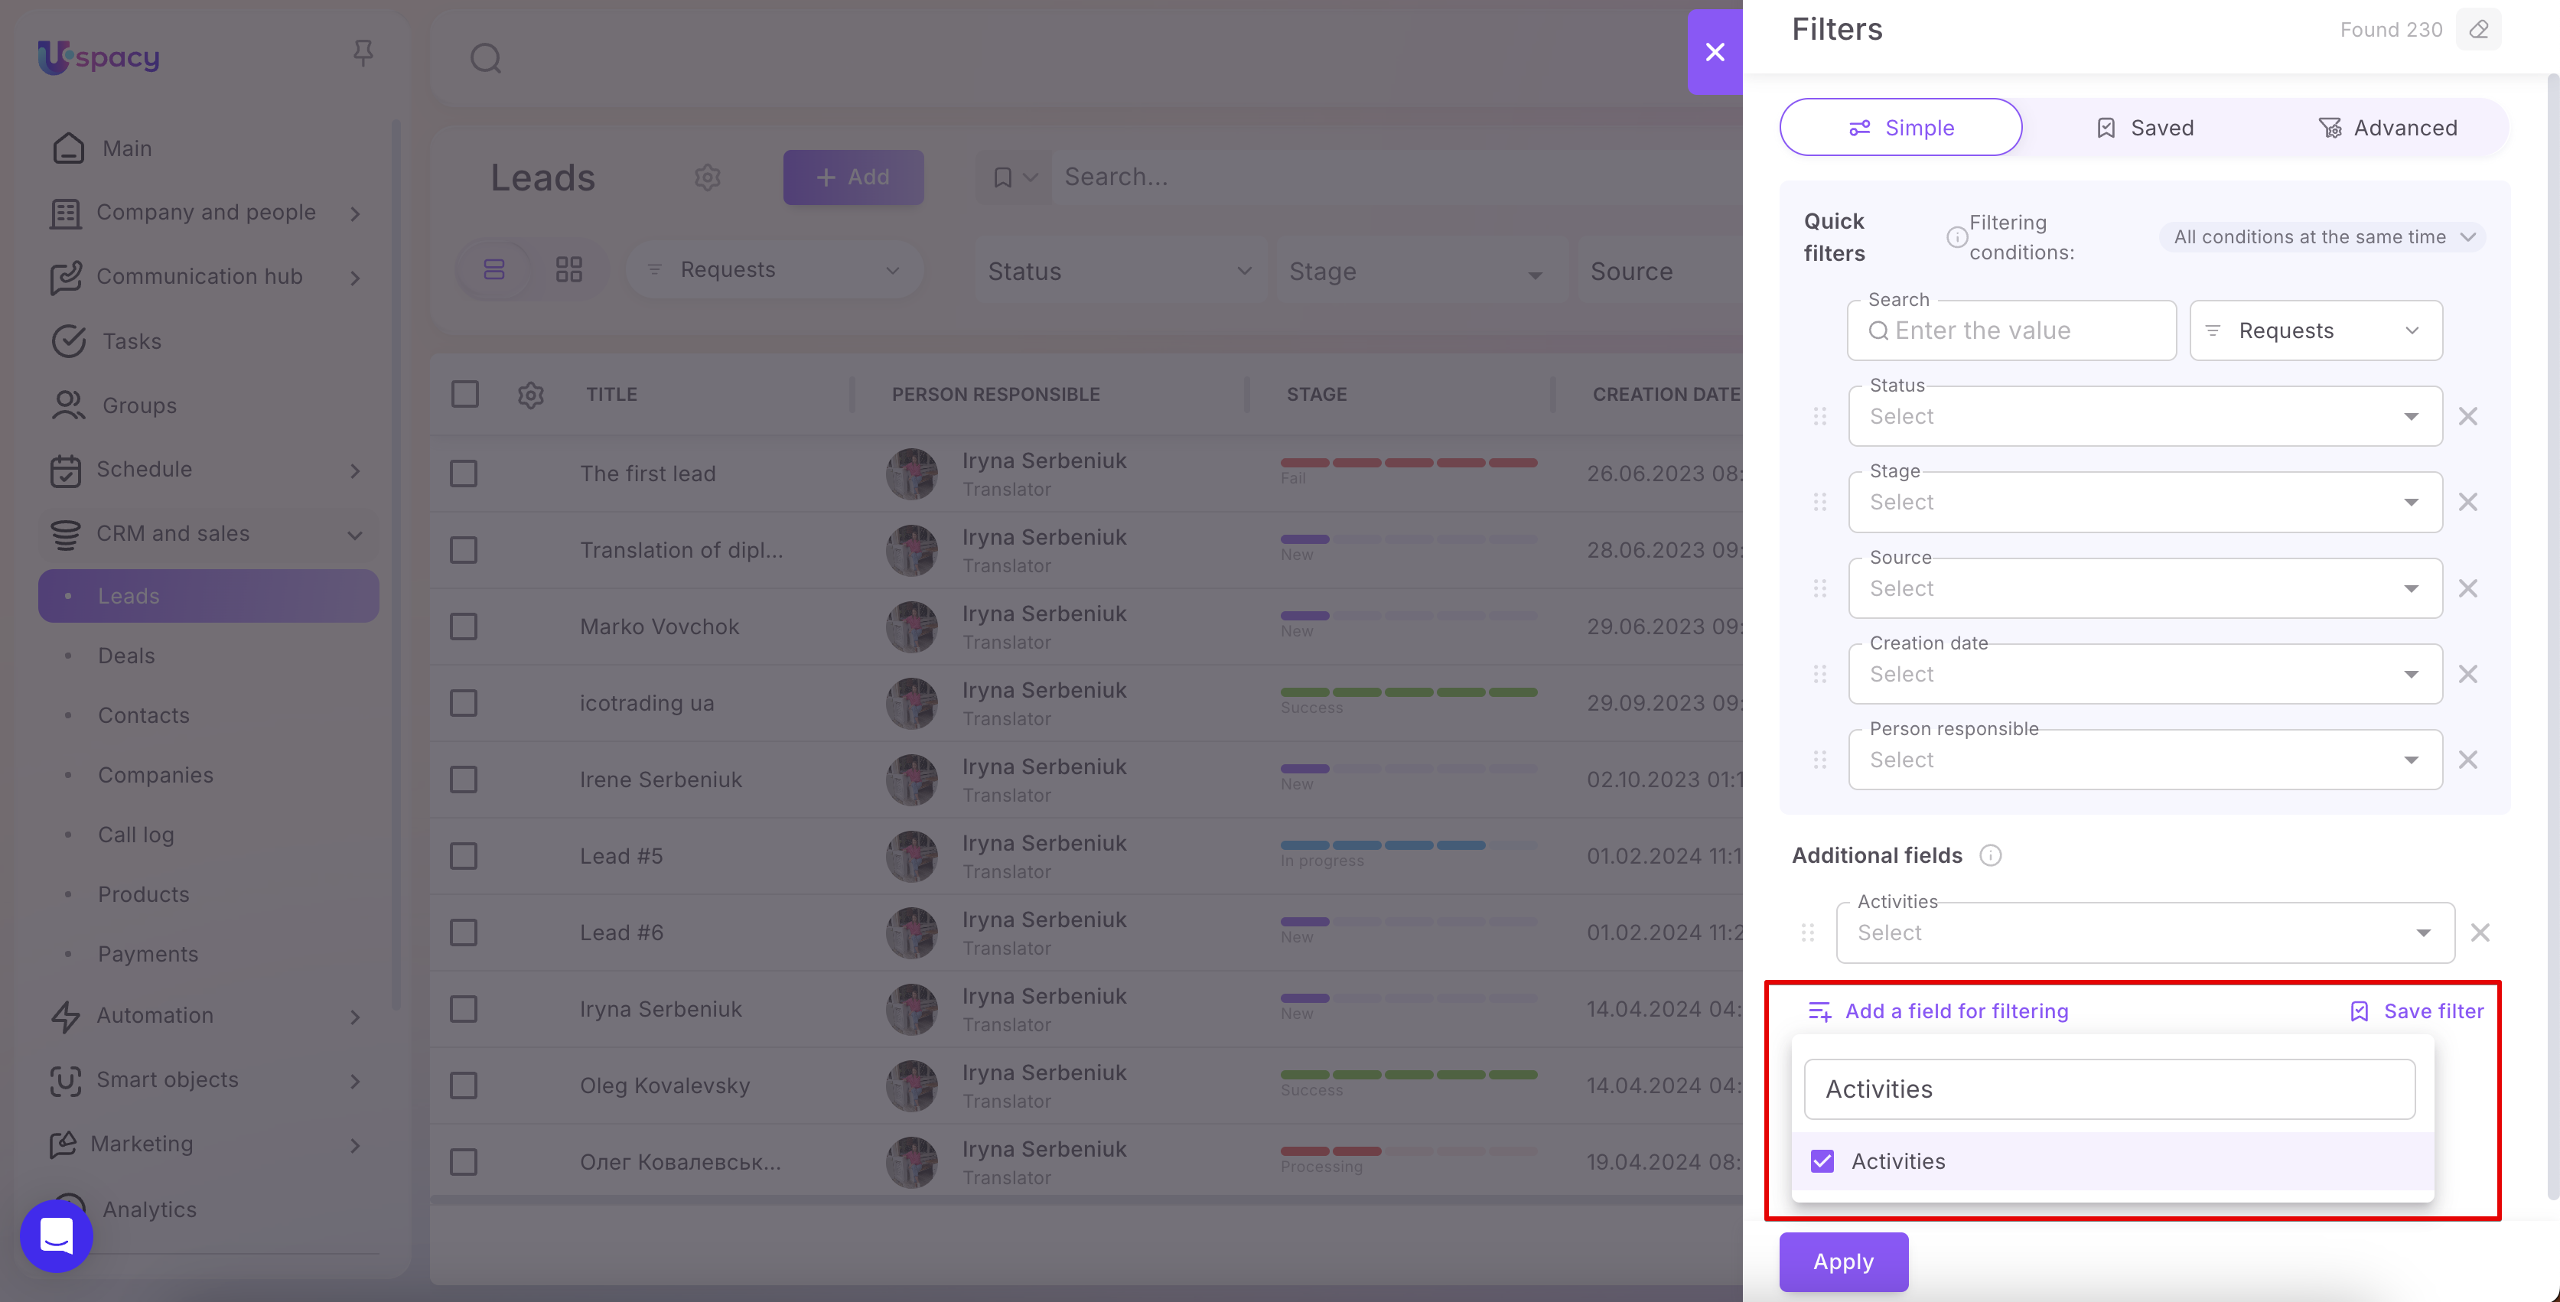This screenshot has width=2560, height=1302.
Task: Open the Creation date select dropdown
Action: (x=2145, y=674)
